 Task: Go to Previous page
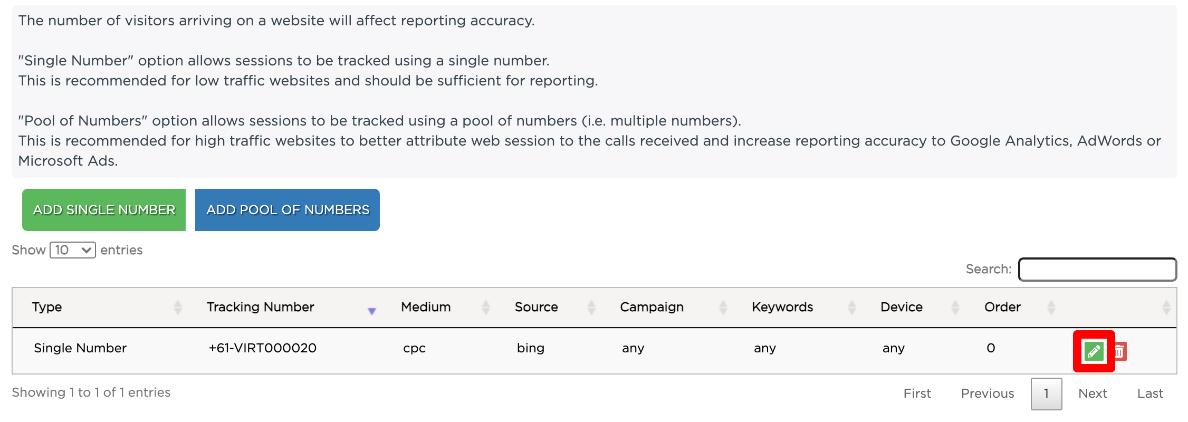coord(988,394)
